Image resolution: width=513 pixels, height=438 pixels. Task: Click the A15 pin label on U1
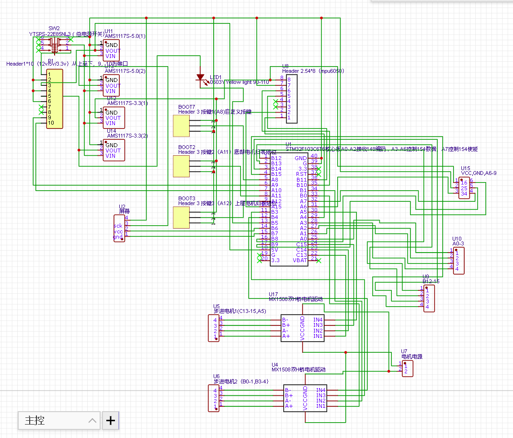276,207
